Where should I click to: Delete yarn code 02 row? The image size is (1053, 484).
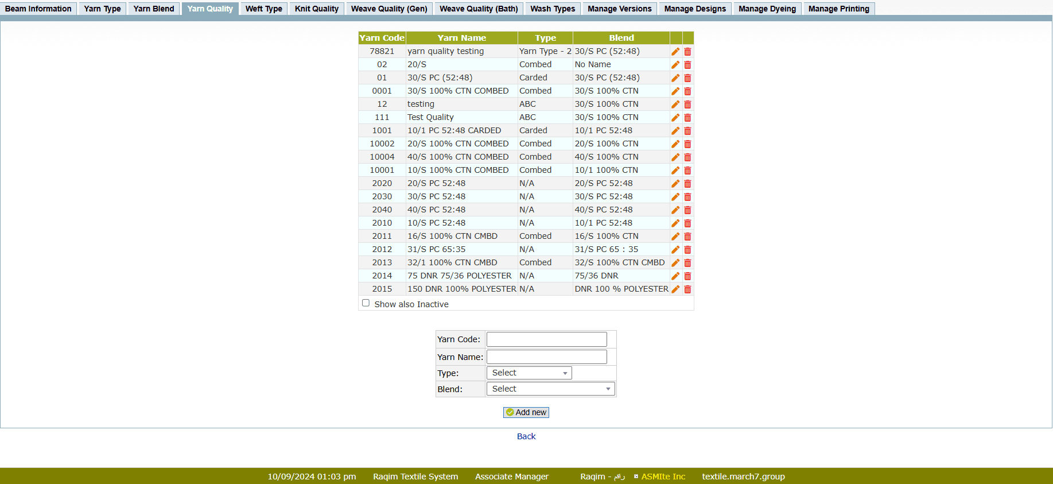coord(687,65)
